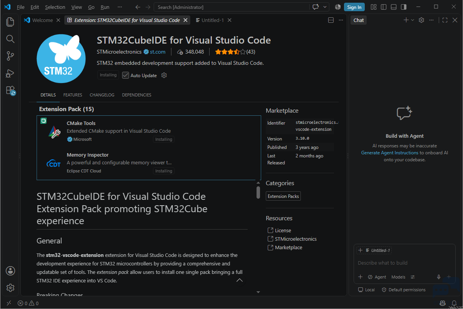463x309 pixels.
Task: Toggle the Auto Update checkbox
Action: point(126,75)
